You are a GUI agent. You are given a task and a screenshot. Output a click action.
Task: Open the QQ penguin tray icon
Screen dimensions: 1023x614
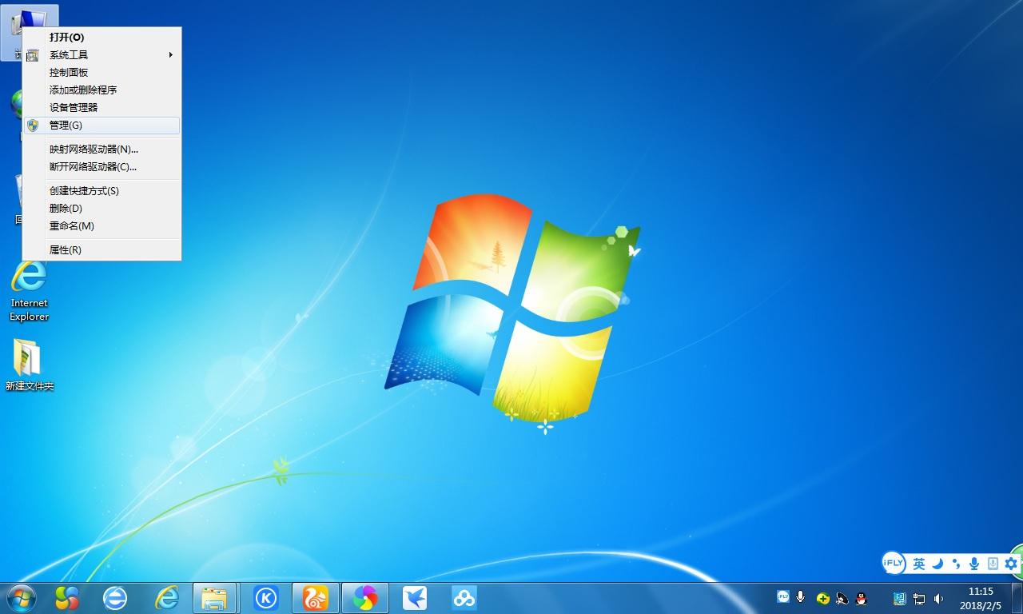(x=862, y=598)
